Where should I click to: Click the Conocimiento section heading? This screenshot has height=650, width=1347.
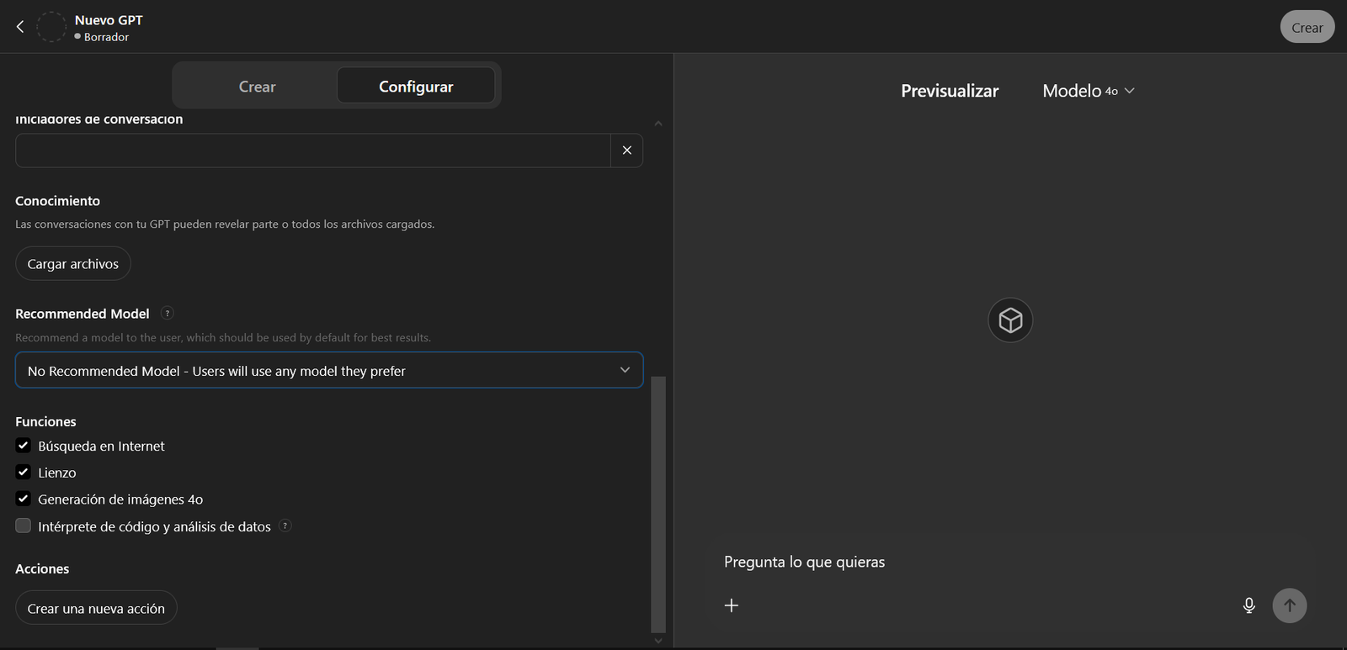[57, 201]
